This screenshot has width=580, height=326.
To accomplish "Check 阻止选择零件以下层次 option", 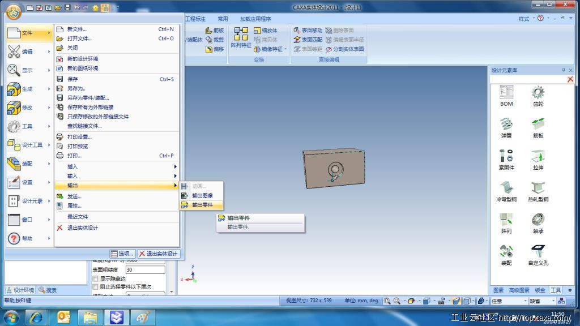I will click(x=96, y=287).
